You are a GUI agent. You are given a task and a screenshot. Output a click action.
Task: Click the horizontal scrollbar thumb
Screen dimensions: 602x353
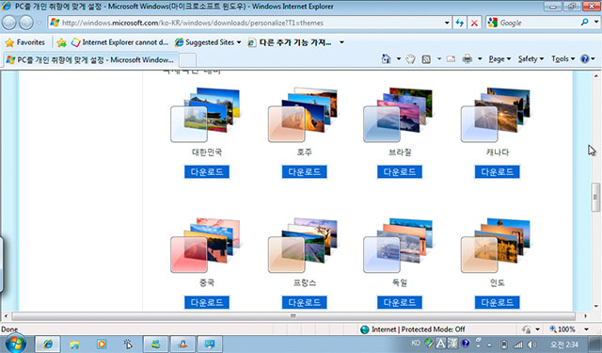(x=293, y=316)
